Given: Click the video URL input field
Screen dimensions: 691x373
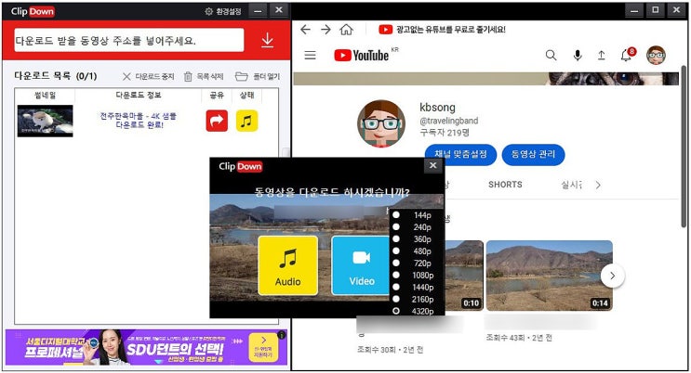Looking at the screenshot, I should pyautogui.click(x=128, y=41).
